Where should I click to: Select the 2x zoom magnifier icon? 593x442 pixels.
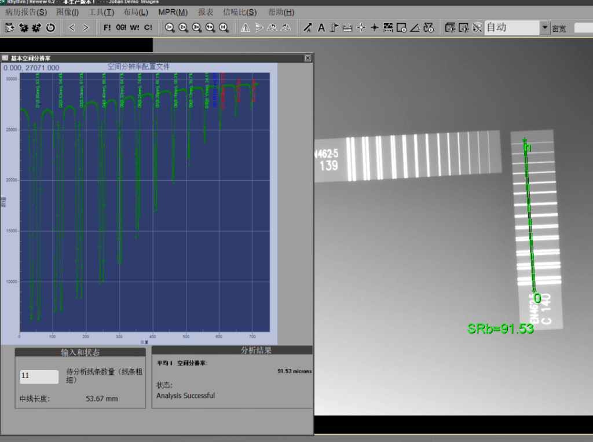click(183, 27)
